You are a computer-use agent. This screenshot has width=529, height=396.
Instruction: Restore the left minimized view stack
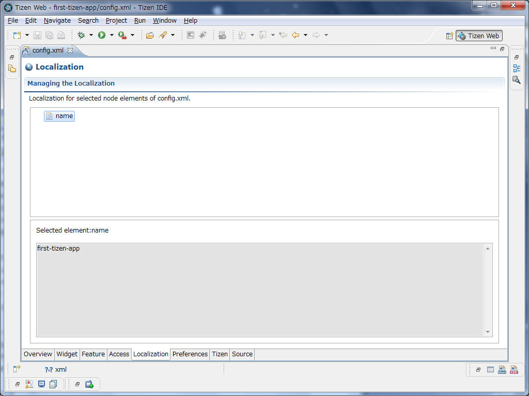click(12, 57)
